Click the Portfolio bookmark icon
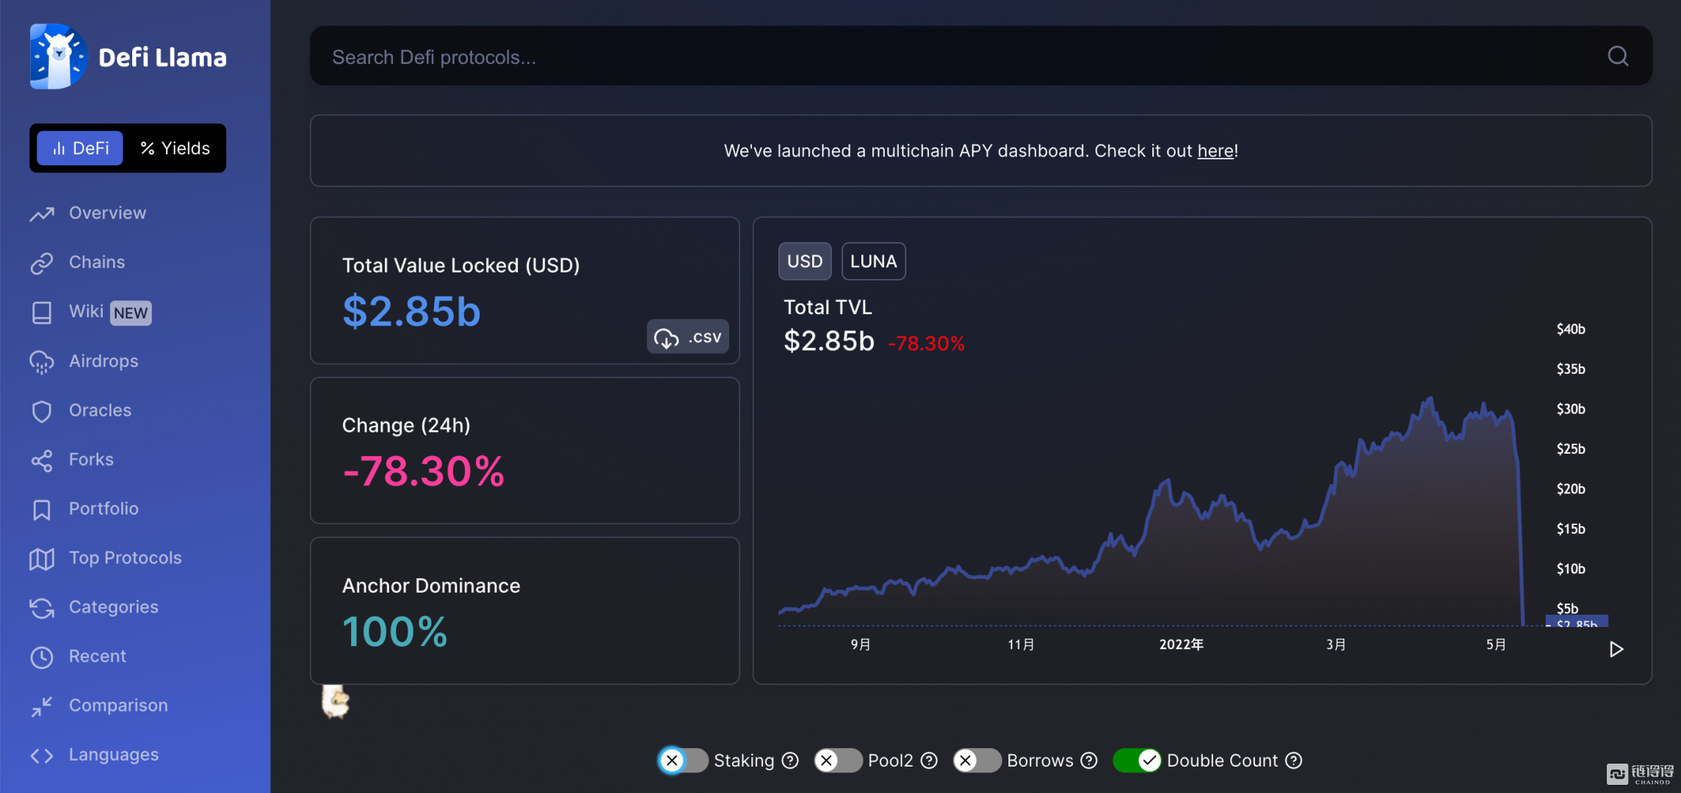The height and width of the screenshot is (793, 1681). pos(42,510)
